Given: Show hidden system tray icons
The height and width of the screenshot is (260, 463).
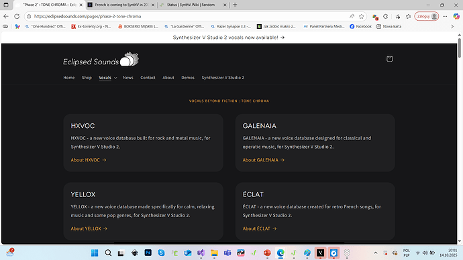Looking at the screenshot, I should [376, 253].
